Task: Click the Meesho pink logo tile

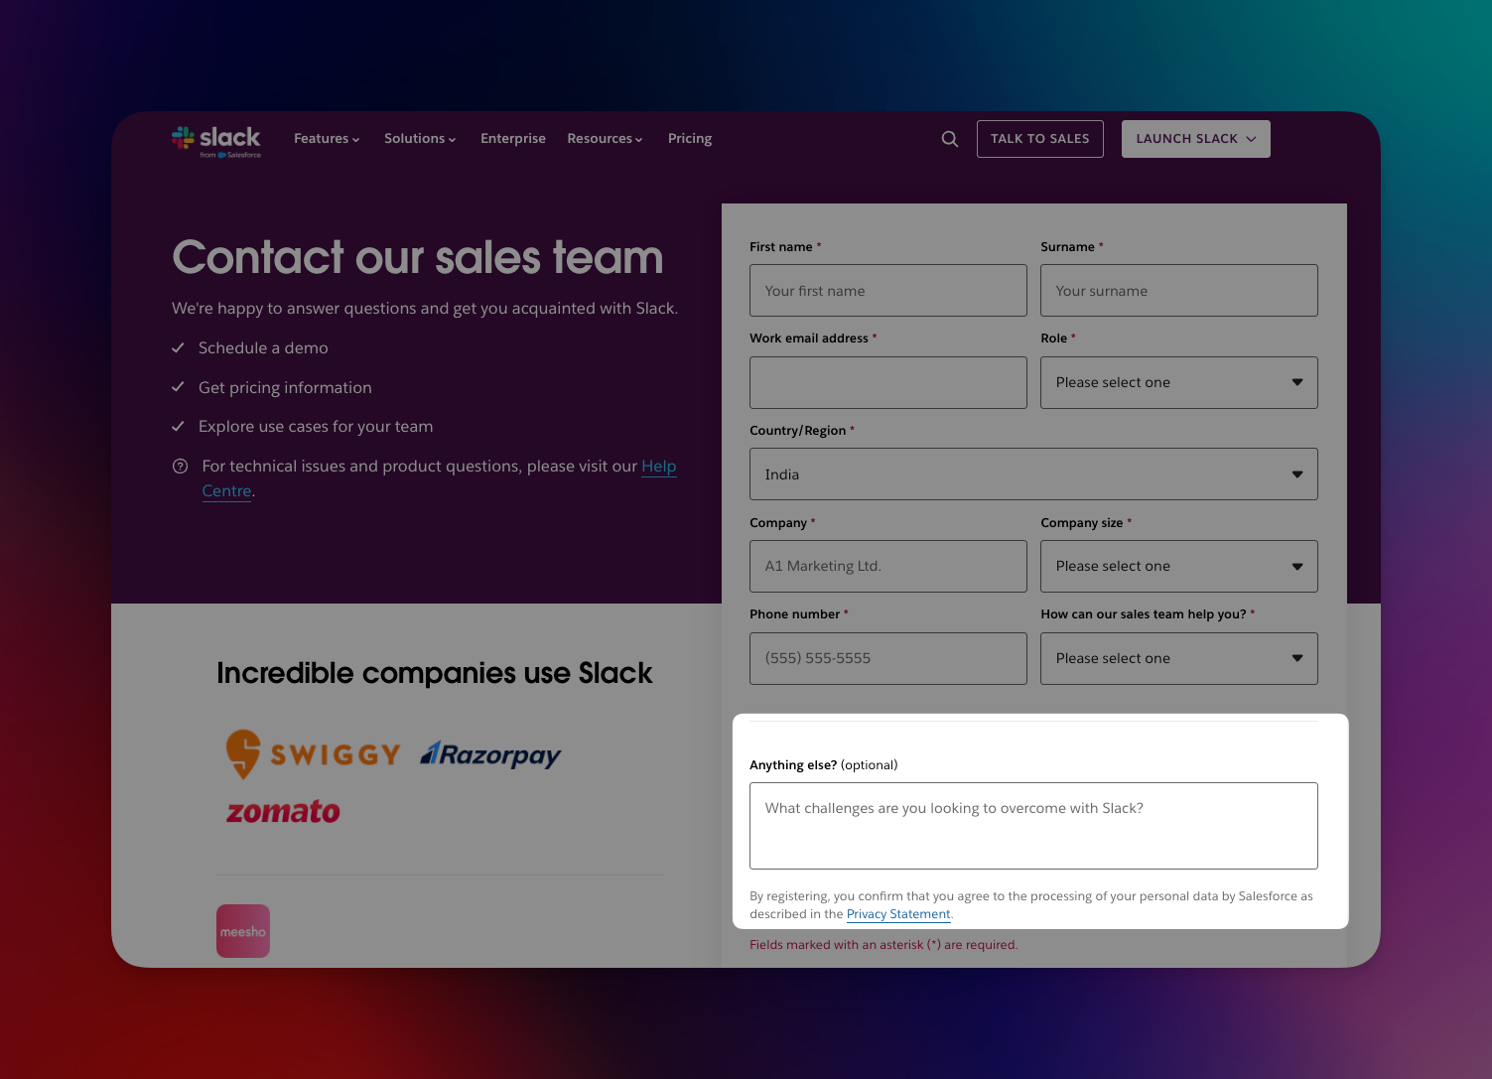Action: (x=243, y=931)
